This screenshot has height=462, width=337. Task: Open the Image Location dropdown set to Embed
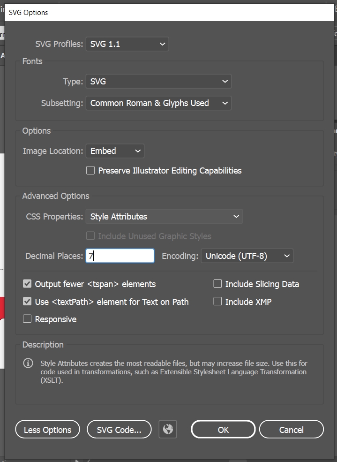(115, 151)
